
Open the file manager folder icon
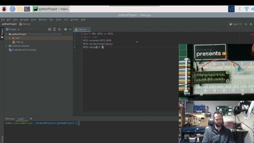tap(19, 9)
